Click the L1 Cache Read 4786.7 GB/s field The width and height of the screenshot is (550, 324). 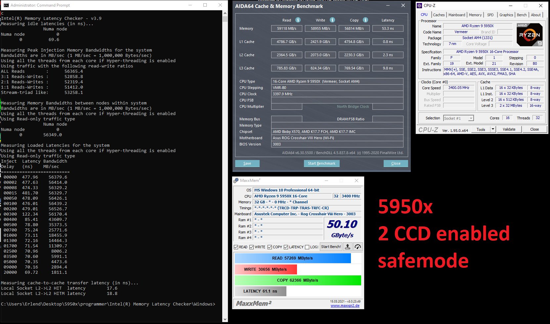coord(287,42)
